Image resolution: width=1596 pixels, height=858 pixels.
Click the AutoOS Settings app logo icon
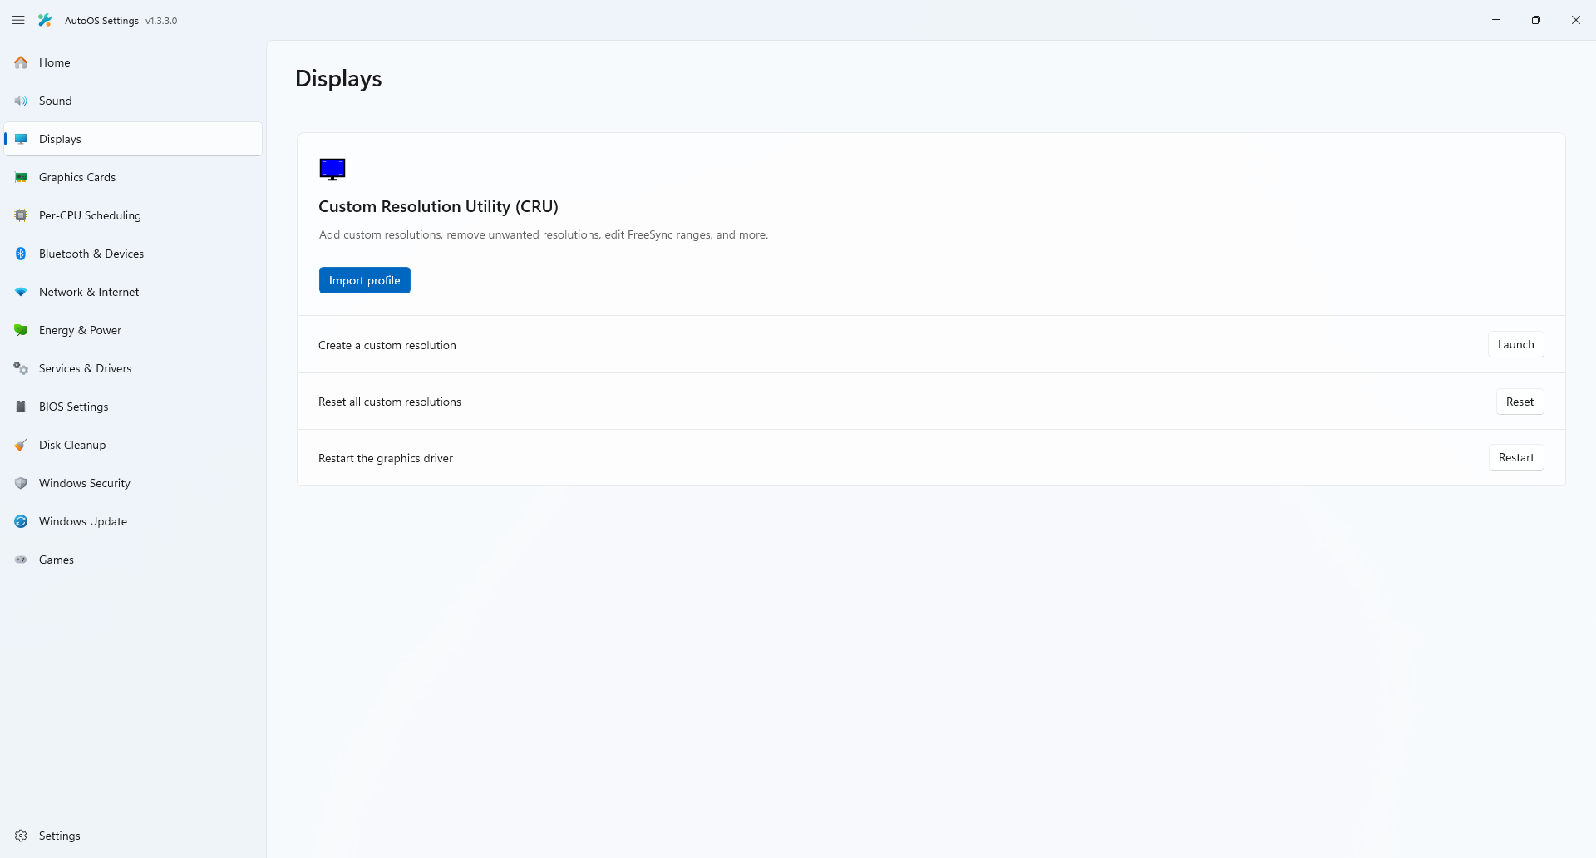pos(45,20)
